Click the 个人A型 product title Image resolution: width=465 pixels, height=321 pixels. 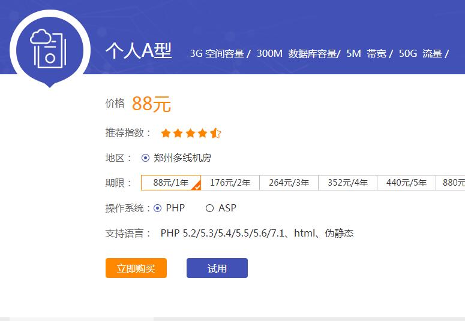(x=139, y=52)
